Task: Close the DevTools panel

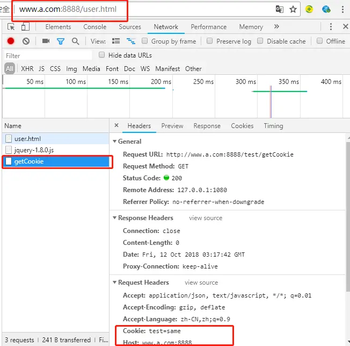Action: tap(345, 26)
